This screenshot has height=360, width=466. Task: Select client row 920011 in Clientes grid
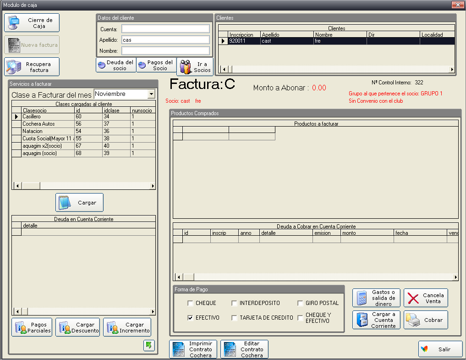(x=336, y=41)
